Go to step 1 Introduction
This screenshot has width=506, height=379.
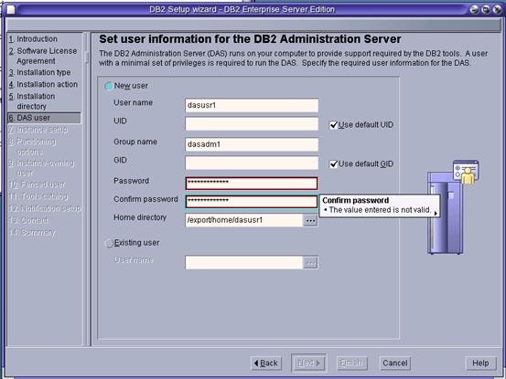(x=33, y=39)
